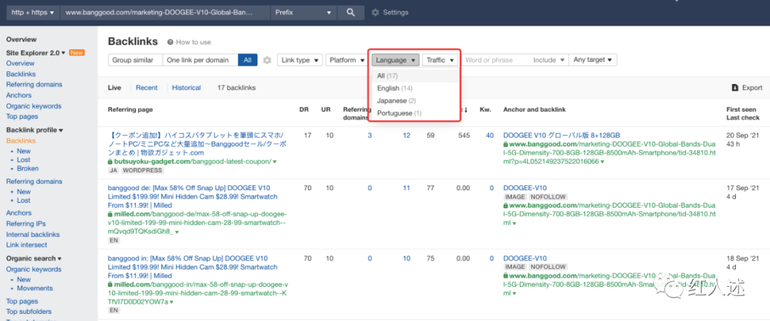Select One link per domain option

[x=197, y=60]
